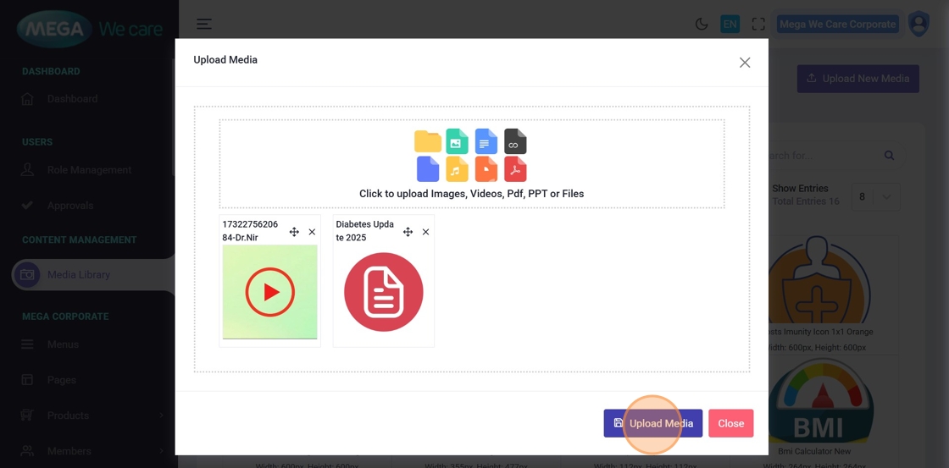Open Dashboard in the sidebar

(72, 99)
